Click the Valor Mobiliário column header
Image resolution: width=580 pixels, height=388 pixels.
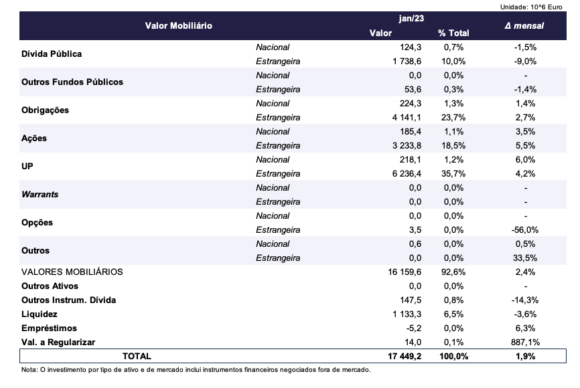[178, 25]
